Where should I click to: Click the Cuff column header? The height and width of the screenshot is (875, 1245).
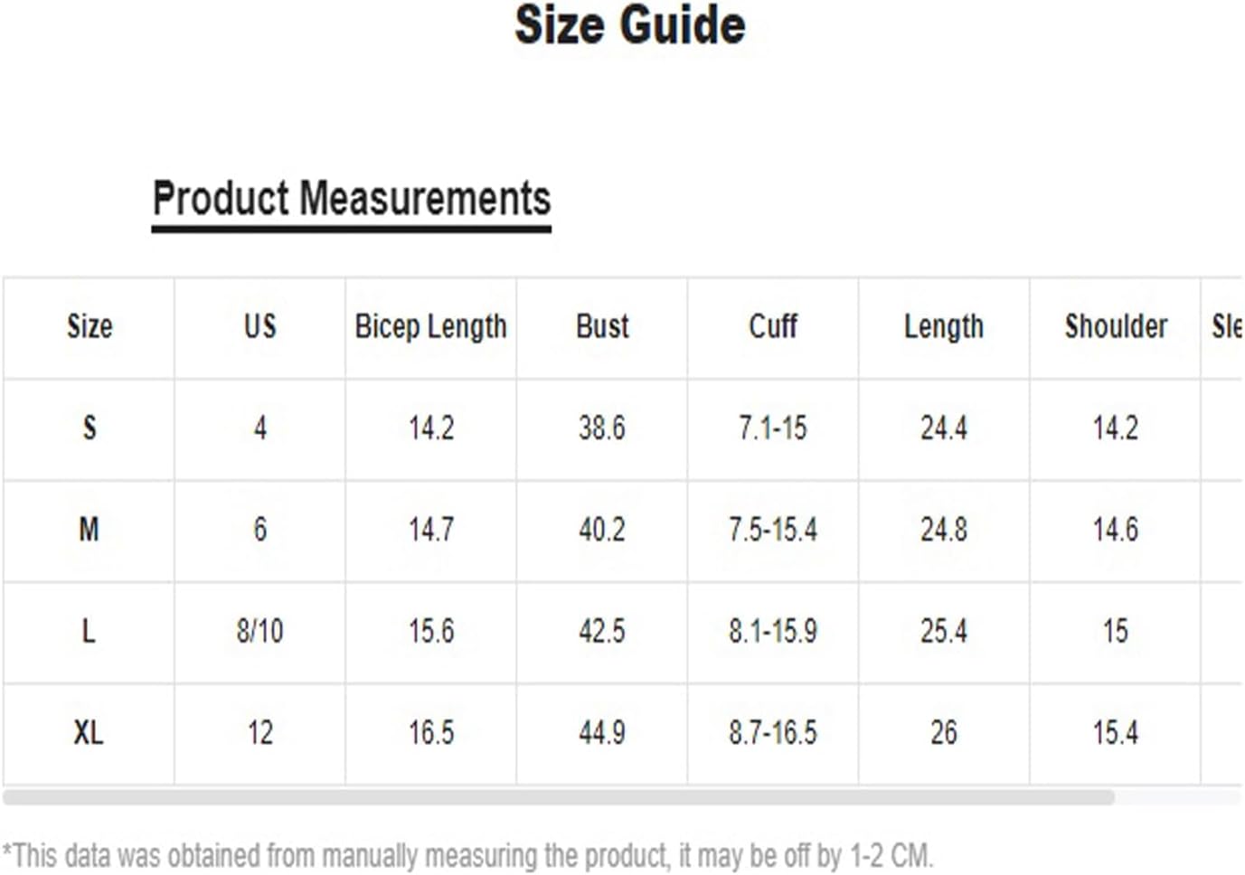pyautogui.click(x=773, y=326)
